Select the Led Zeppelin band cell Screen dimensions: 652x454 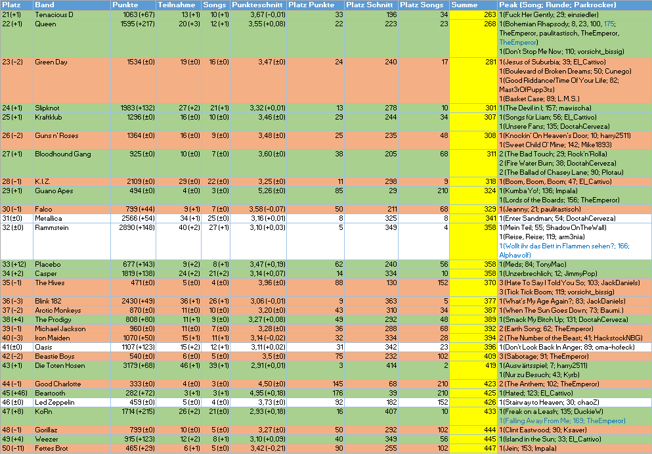[x=72, y=402]
